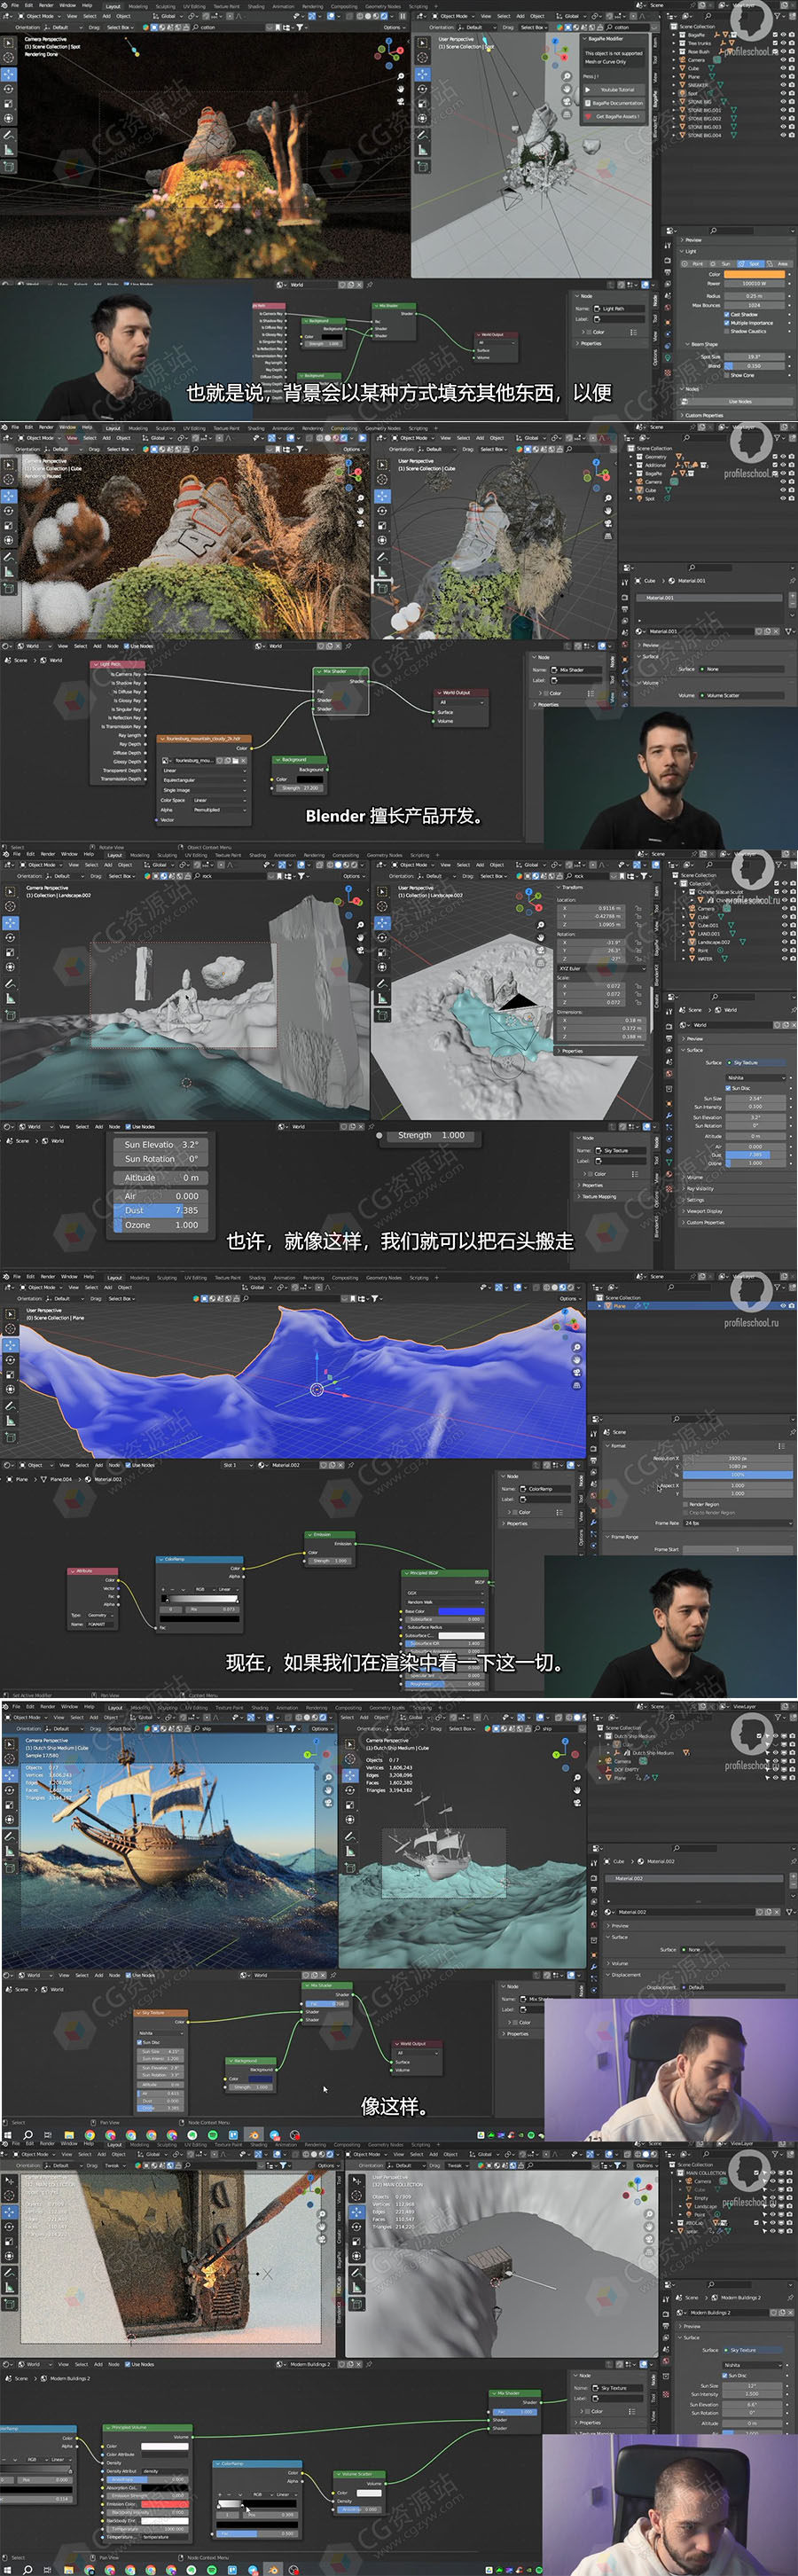Select the Add Cube tool in sneaker render window

coord(9,165)
